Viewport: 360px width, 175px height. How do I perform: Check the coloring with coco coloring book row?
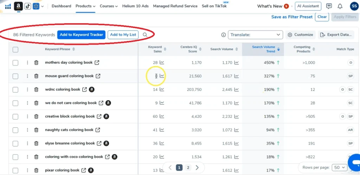coord(15,157)
